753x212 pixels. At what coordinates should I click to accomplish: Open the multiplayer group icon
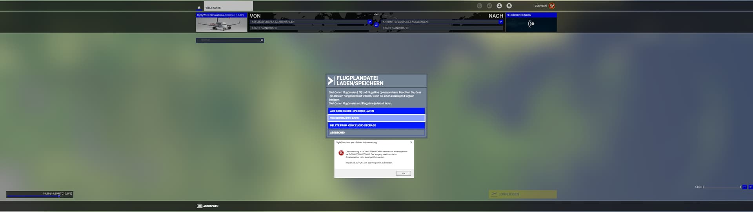489,6
